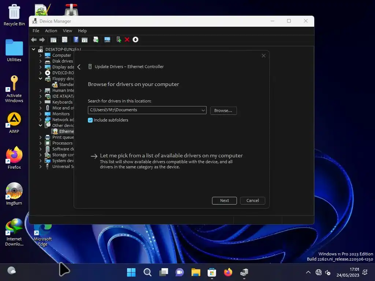Open the Chat taskbar icon

point(179,272)
